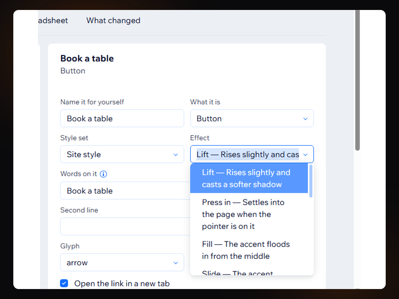Open the Glyph arrow dropdown

122,263
